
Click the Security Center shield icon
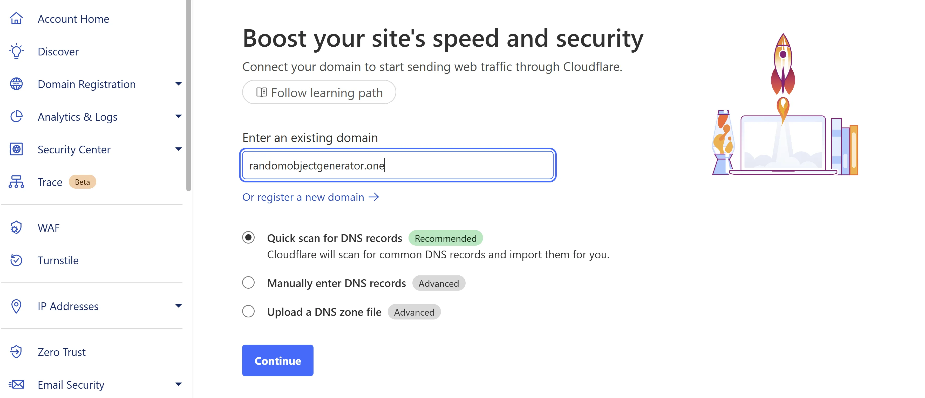(x=16, y=149)
